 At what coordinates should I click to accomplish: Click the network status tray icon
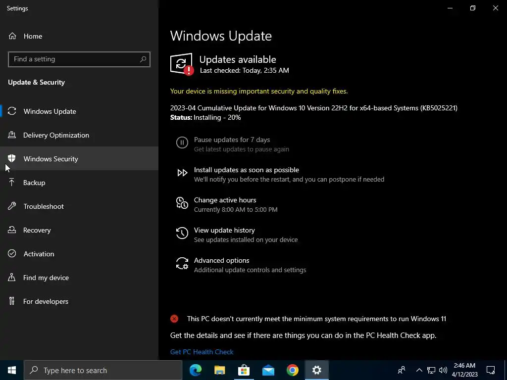click(x=431, y=370)
